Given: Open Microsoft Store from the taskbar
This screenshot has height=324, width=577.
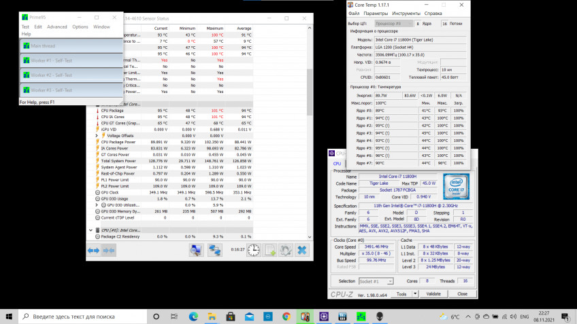Looking at the screenshot, I should point(231,317).
